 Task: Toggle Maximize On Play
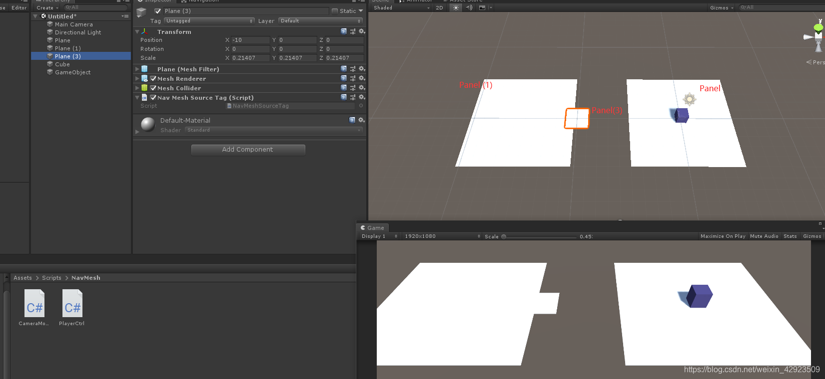tap(723, 236)
